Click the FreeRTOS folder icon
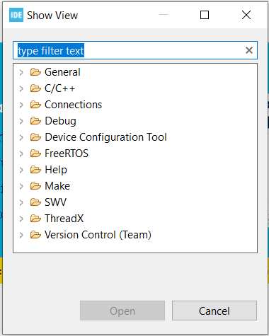This screenshot has height=336, width=269. coord(35,153)
